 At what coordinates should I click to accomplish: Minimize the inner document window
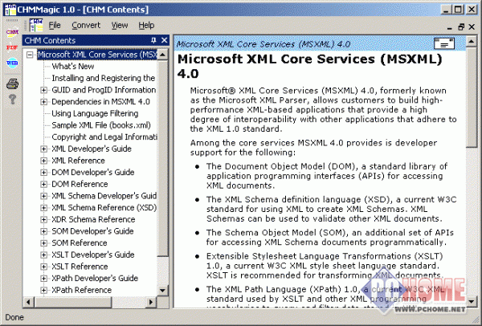click(449, 27)
